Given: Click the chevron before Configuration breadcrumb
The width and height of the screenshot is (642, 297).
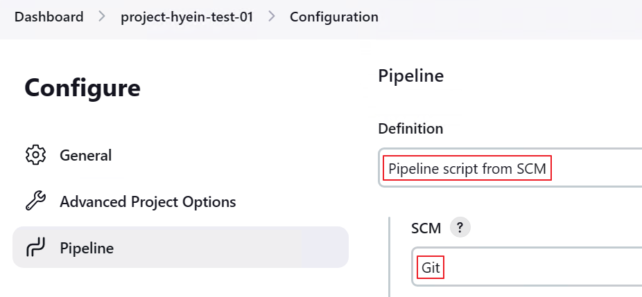Looking at the screenshot, I should coord(271,17).
